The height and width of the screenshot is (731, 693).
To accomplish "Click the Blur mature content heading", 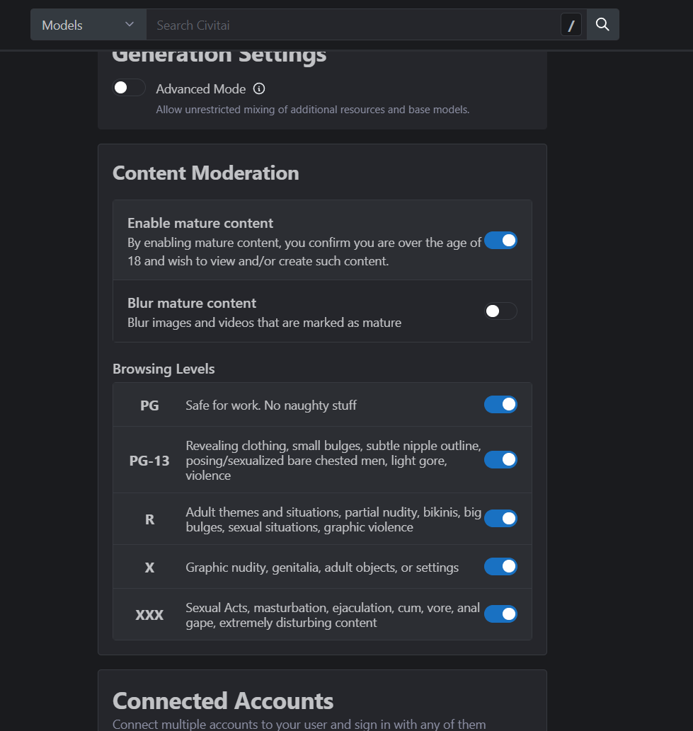I will point(192,304).
